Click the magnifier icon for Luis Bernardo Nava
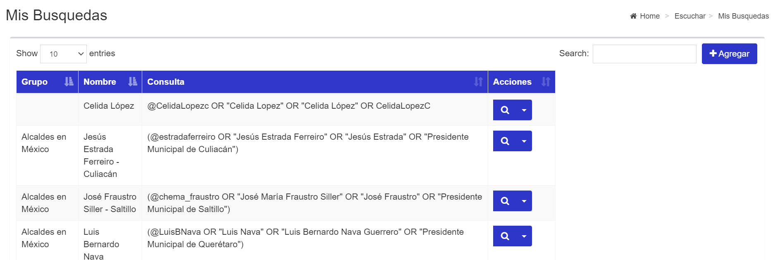The image size is (773, 260). pos(505,236)
